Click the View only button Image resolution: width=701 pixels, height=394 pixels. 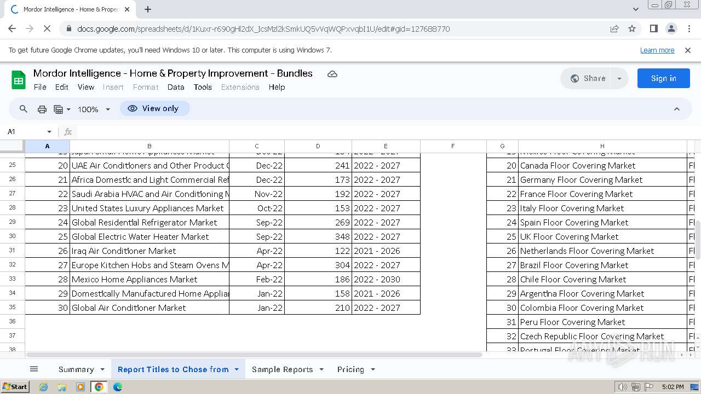[x=154, y=109]
